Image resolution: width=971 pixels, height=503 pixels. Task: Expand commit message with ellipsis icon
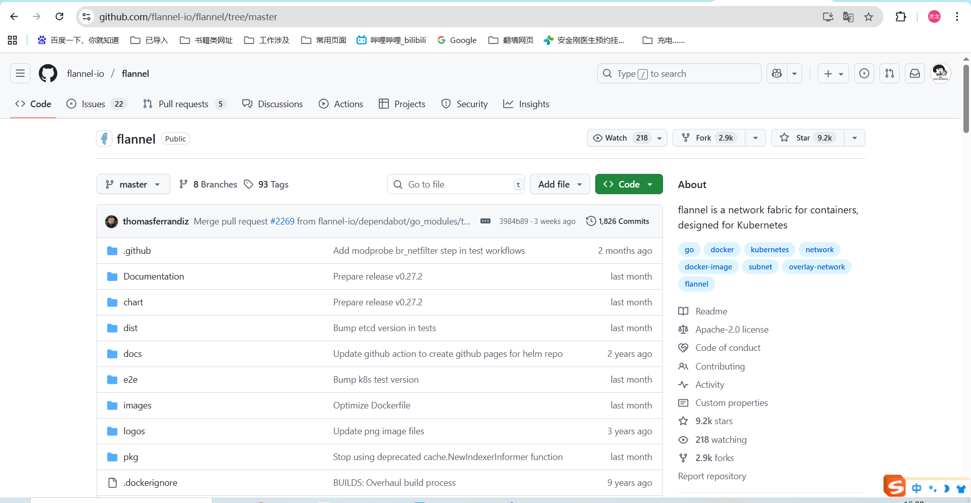[x=485, y=221]
